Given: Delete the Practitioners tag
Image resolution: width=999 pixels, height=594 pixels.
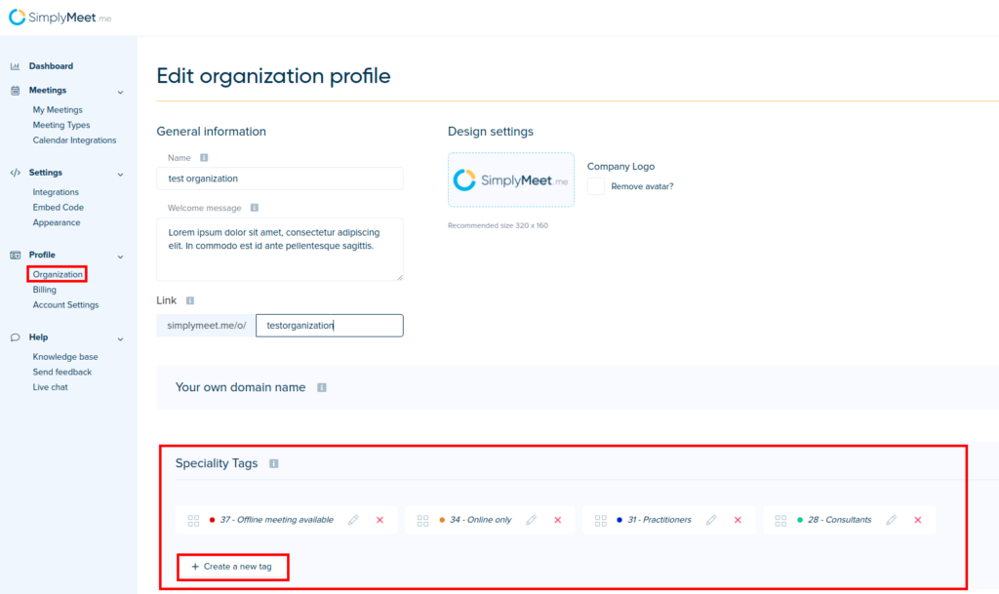Looking at the screenshot, I should (738, 520).
